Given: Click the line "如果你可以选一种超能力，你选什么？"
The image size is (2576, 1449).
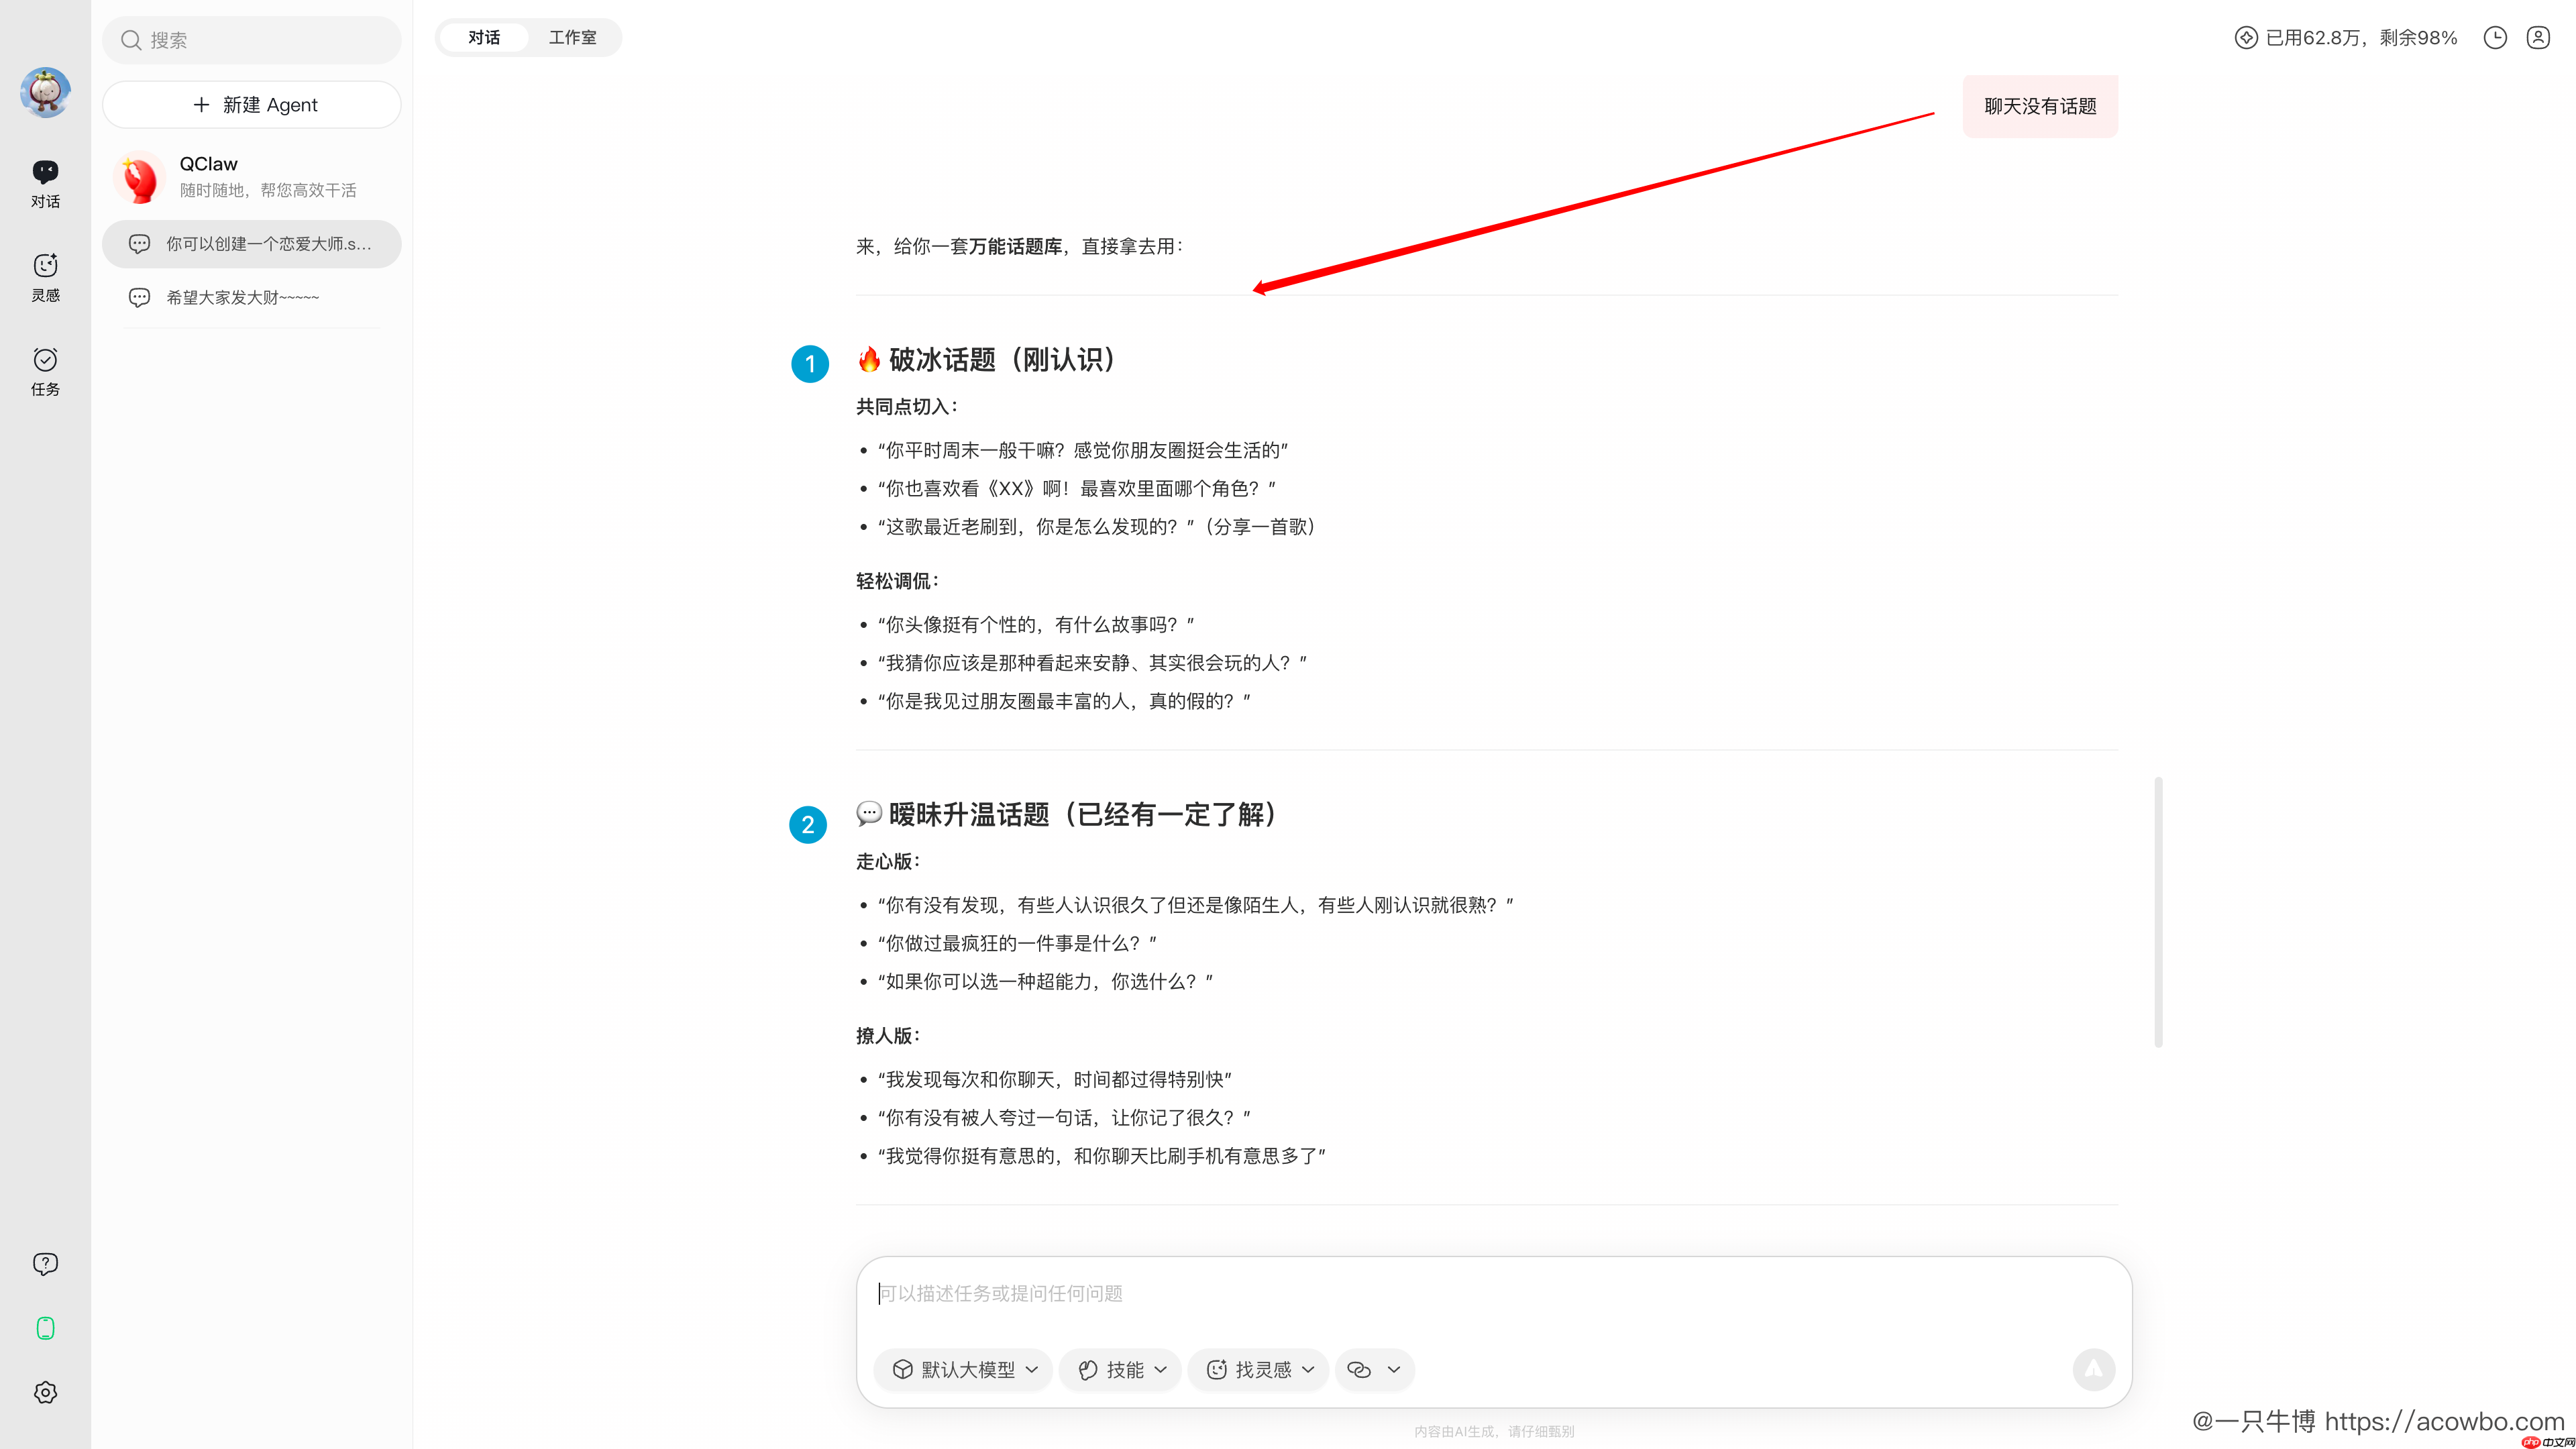Looking at the screenshot, I should (x=1045, y=982).
